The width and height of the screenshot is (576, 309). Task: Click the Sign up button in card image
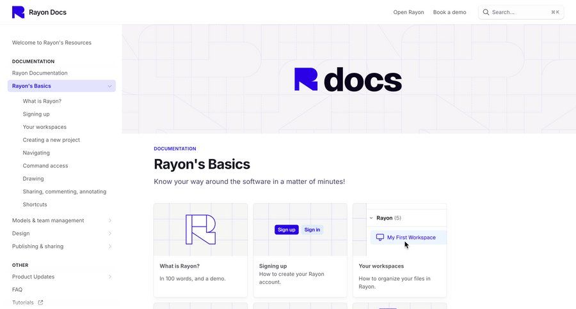[x=287, y=230]
